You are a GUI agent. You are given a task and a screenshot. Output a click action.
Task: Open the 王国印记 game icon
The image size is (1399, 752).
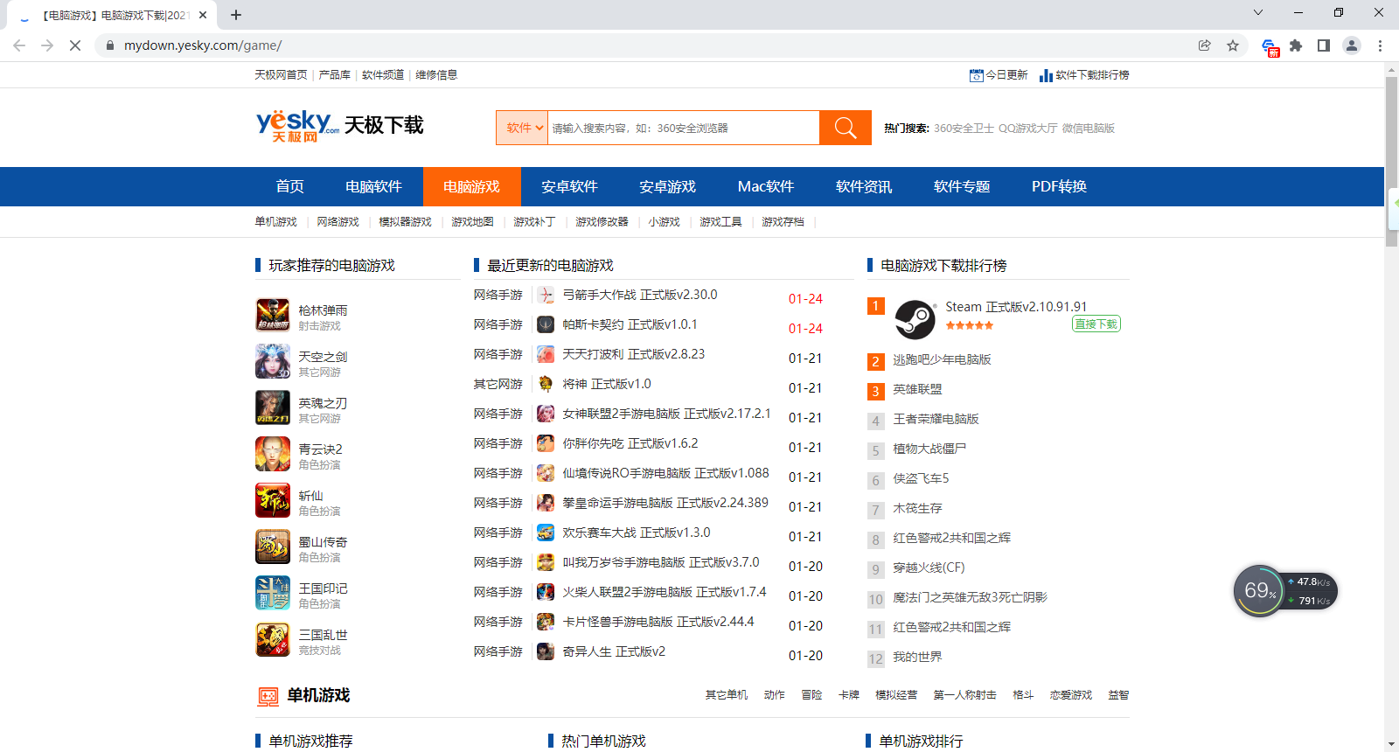click(x=273, y=593)
